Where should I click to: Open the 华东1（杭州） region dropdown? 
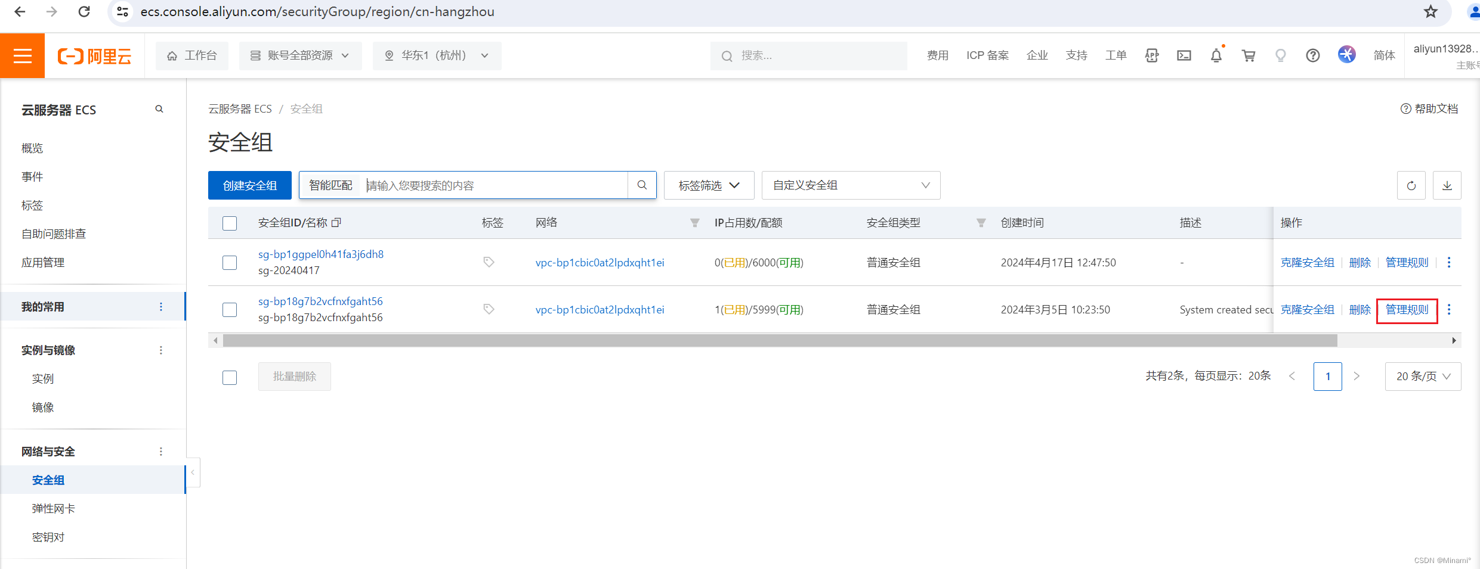pyautogui.click(x=437, y=56)
